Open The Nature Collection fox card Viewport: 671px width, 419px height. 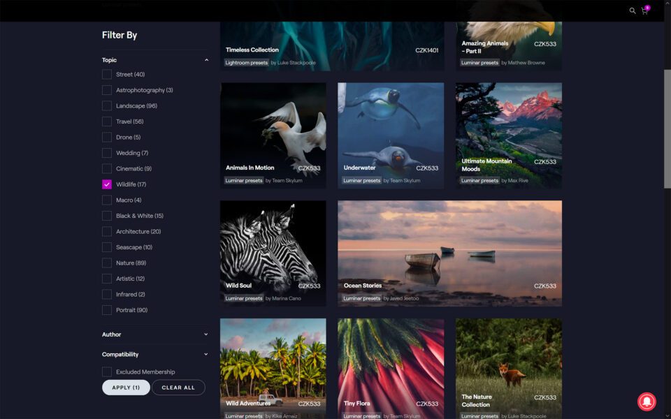tap(509, 369)
